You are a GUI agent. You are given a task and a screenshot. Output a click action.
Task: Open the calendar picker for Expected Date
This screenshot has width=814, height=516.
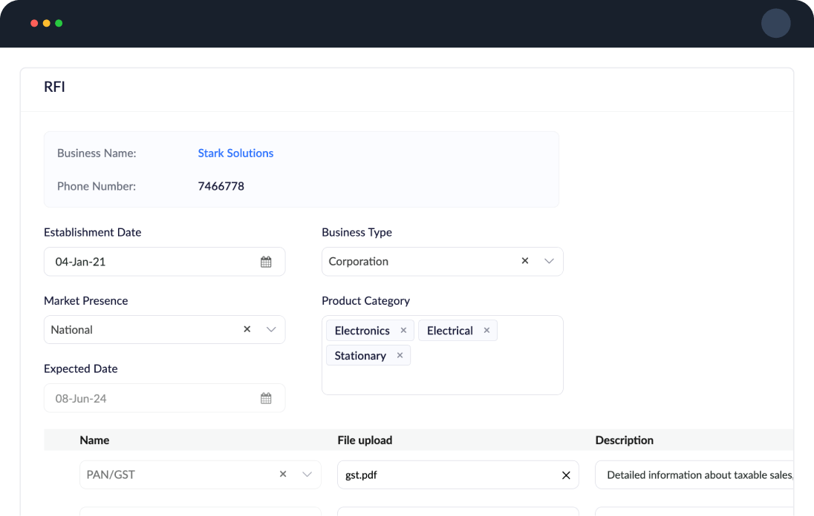coord(266,398)
